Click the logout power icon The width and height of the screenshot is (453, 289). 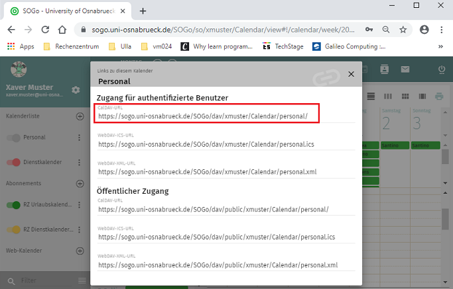(x=442, y=69)
